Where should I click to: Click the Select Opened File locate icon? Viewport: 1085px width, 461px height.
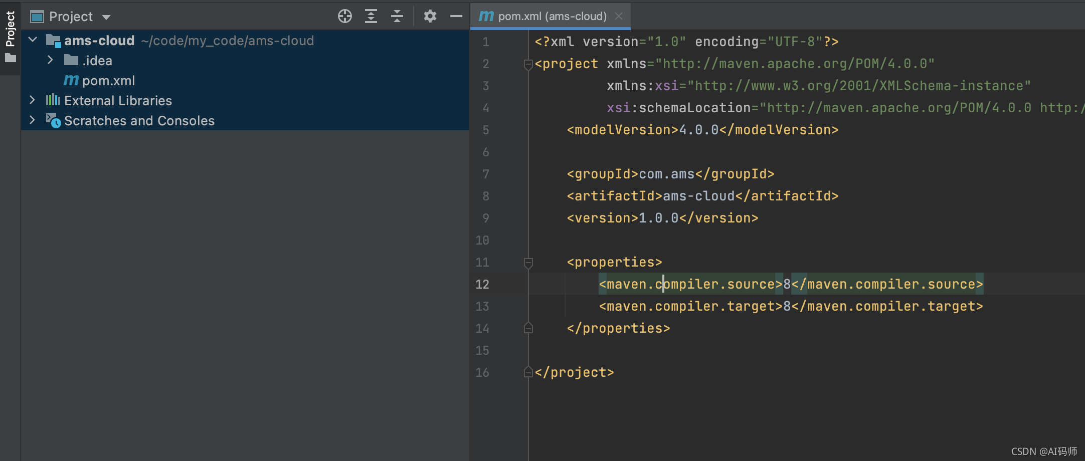[x=345, y=17]
